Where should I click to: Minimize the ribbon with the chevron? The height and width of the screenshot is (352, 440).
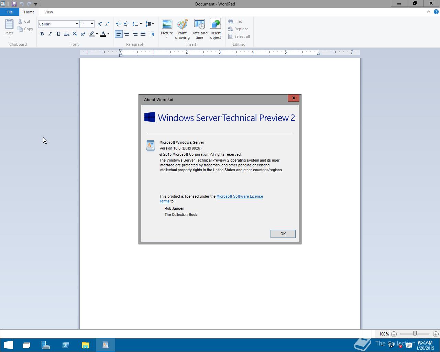[x=428, y=12]
